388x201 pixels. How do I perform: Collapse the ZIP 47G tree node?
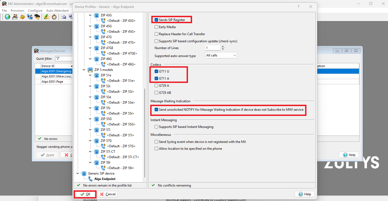(91, 37)
